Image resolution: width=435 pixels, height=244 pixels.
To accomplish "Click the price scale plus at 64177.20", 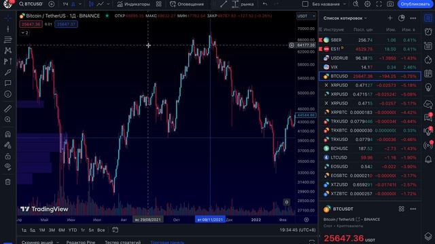I will coord(292,45).
